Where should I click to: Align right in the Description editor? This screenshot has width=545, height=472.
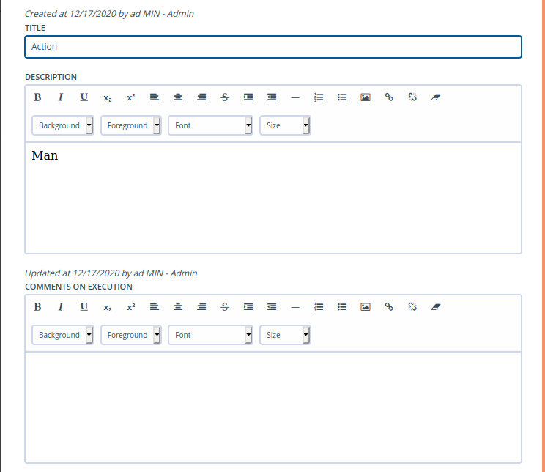point(201,97)
